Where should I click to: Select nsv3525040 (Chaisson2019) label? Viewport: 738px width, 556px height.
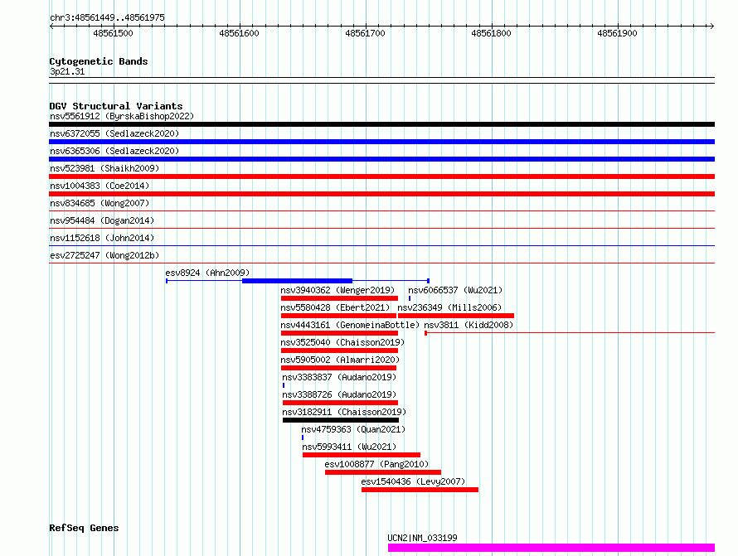(342, 342)
